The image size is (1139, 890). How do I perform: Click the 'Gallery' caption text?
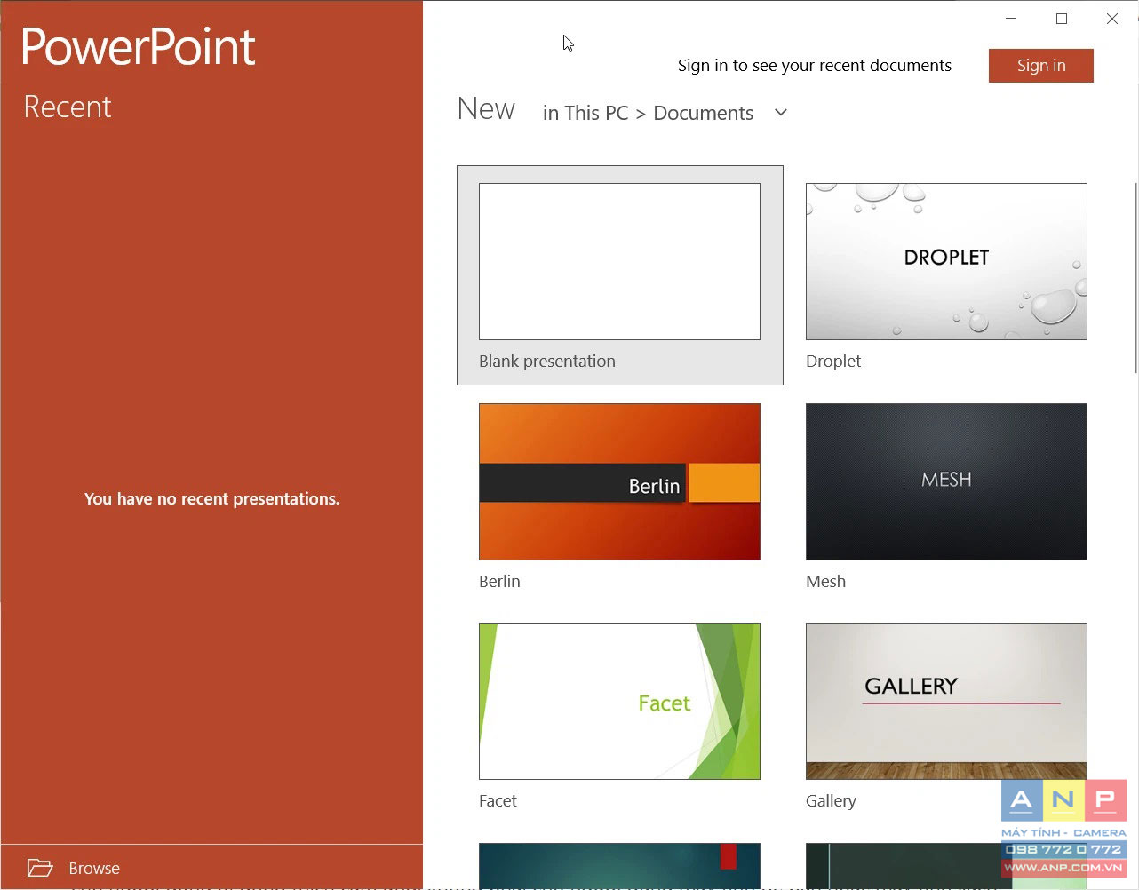(x=831, y=801)
